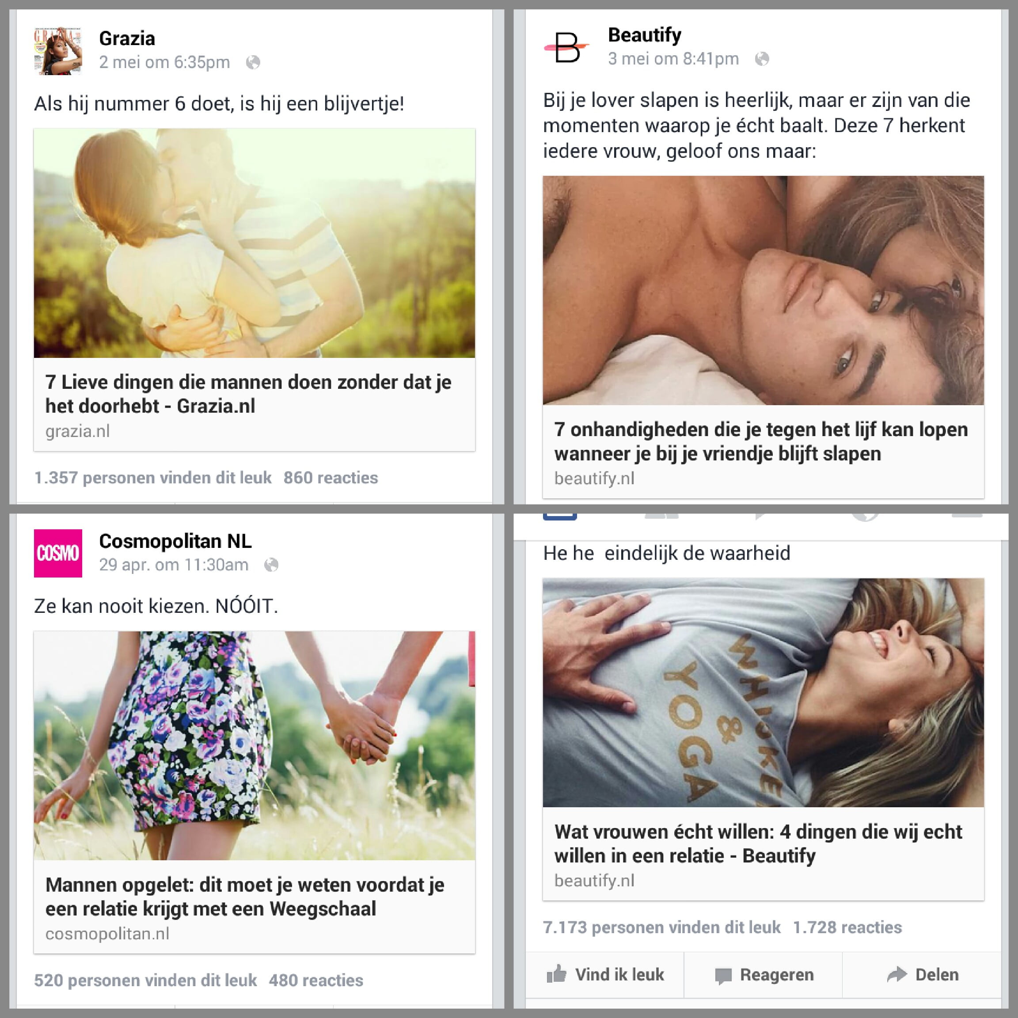Open the Grazia page name link
The height and width of the screenshot is (1018, 1018).
pyautogui.click(x=127, y=38)
